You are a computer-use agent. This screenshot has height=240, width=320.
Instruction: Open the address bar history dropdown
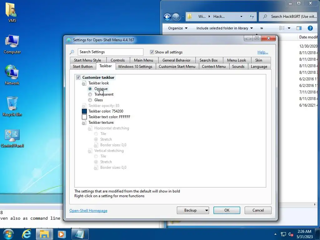[x=241, y=17]
